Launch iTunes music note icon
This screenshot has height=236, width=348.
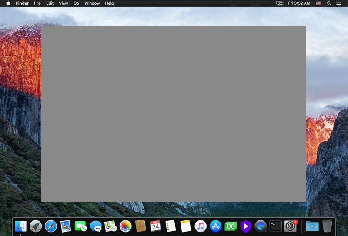(201, 226)
